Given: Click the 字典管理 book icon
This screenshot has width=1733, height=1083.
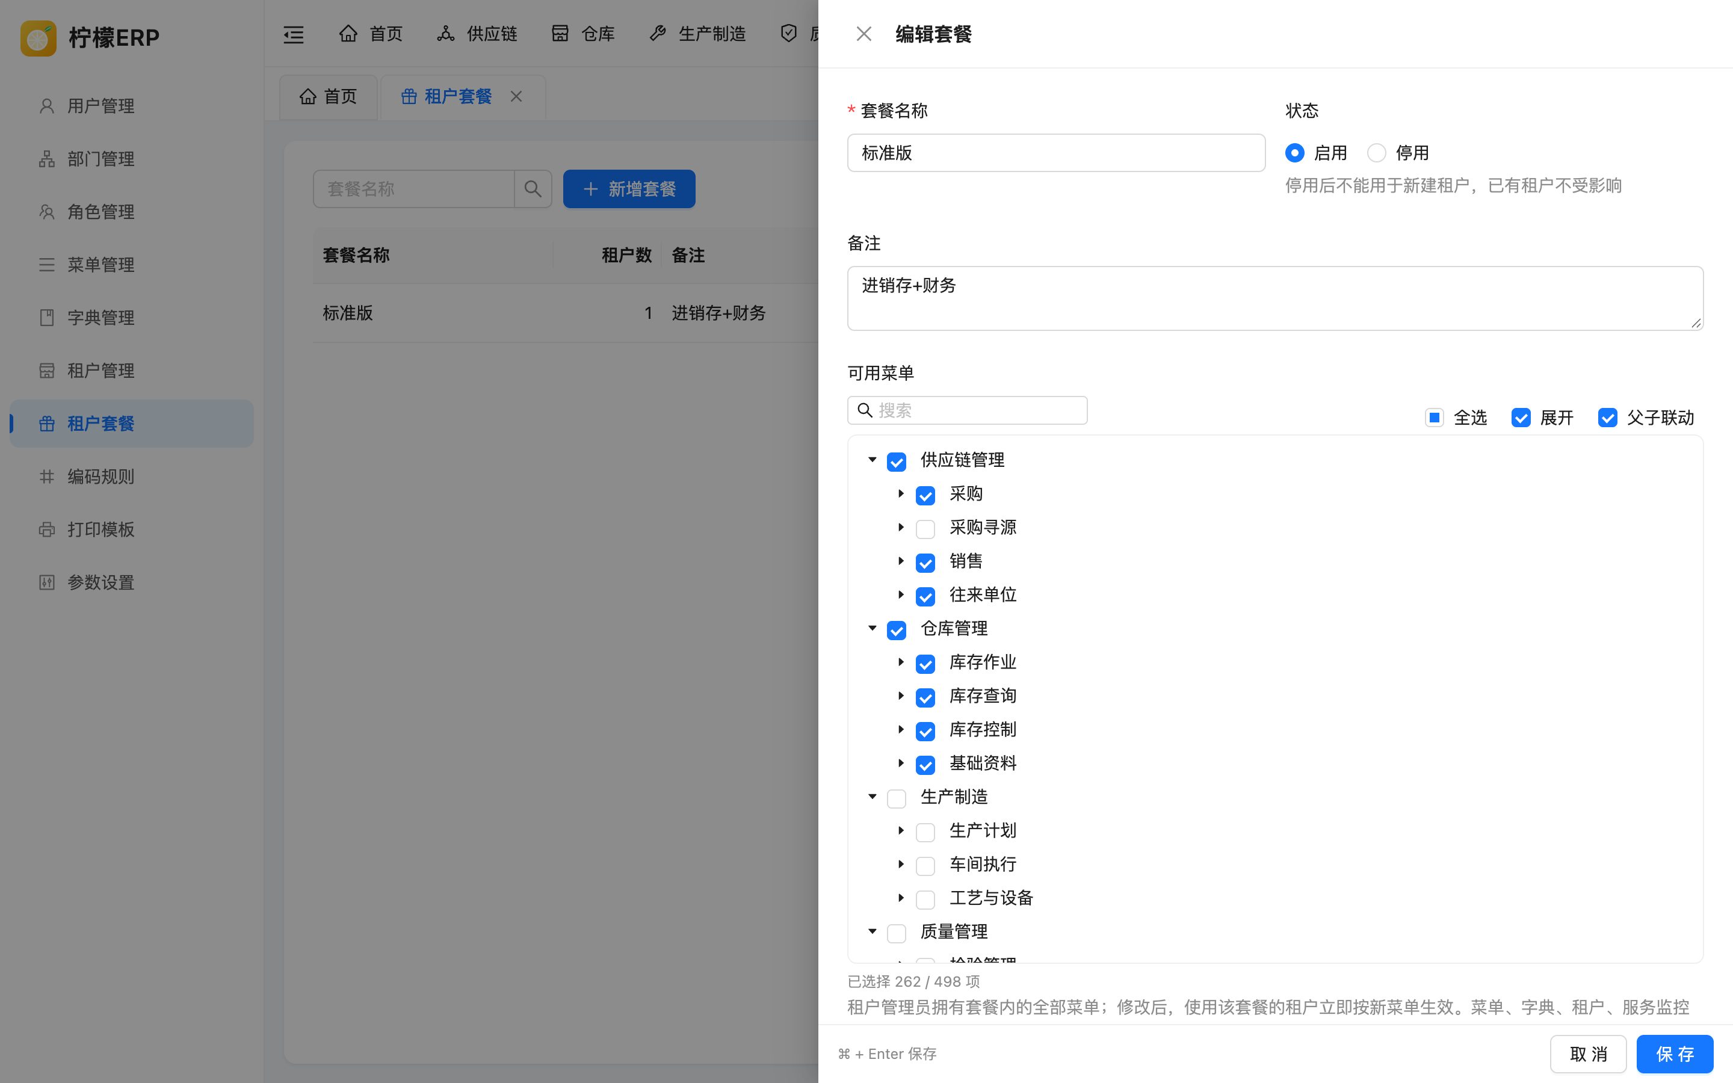Looking at the screenshot, I should click(46, 318).
